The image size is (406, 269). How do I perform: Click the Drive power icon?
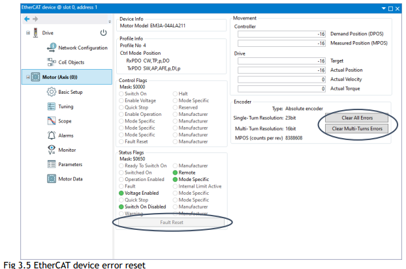pos(103,33)
